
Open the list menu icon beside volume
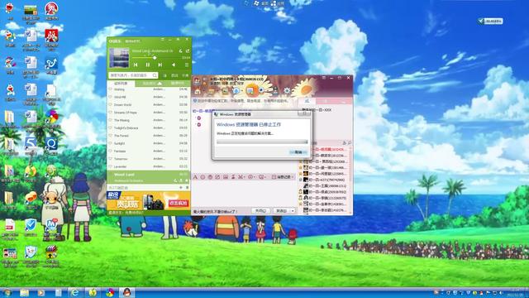186,65
